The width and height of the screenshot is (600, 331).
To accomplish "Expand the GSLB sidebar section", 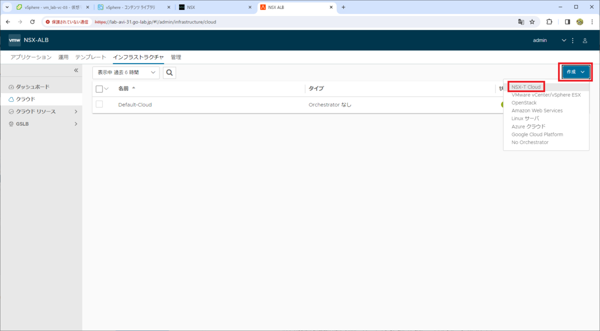I will [41, 123].
